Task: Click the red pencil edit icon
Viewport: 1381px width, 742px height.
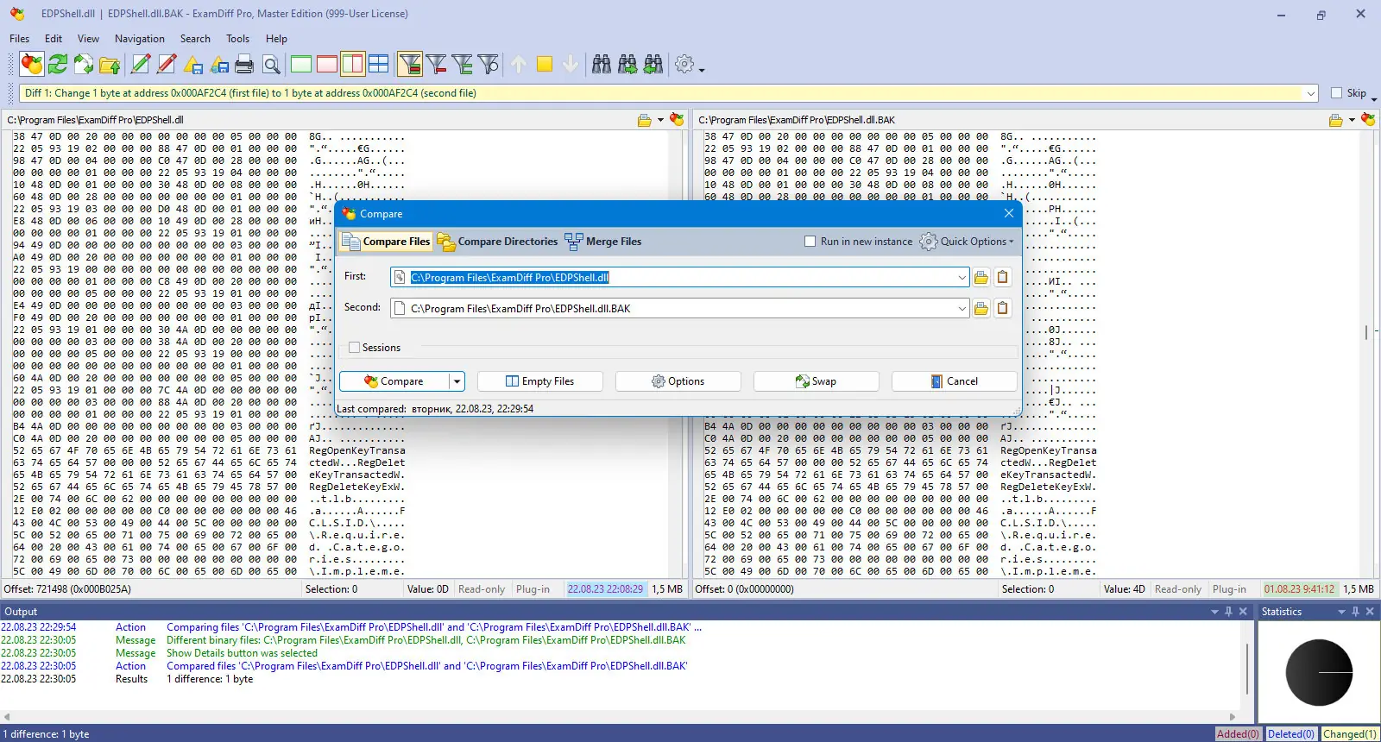Action: [x=167, y=64]
